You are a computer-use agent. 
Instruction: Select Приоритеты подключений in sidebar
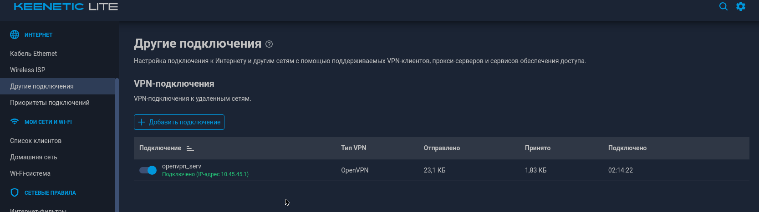point(50,103)
